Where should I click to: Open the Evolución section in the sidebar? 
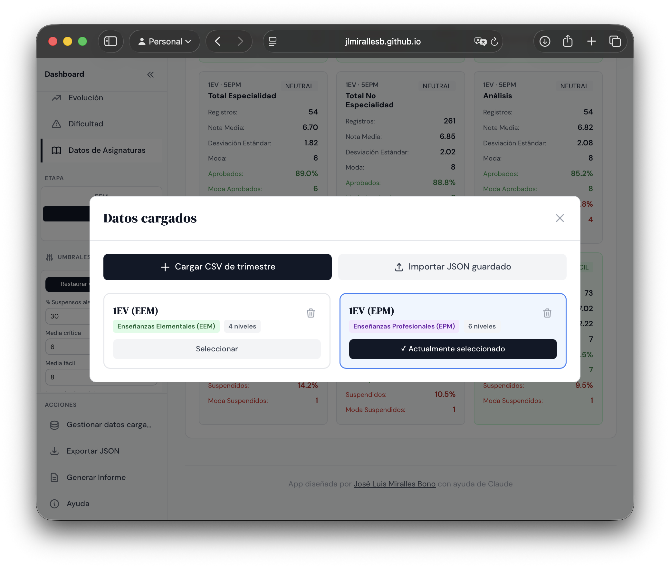coord(86,98)
